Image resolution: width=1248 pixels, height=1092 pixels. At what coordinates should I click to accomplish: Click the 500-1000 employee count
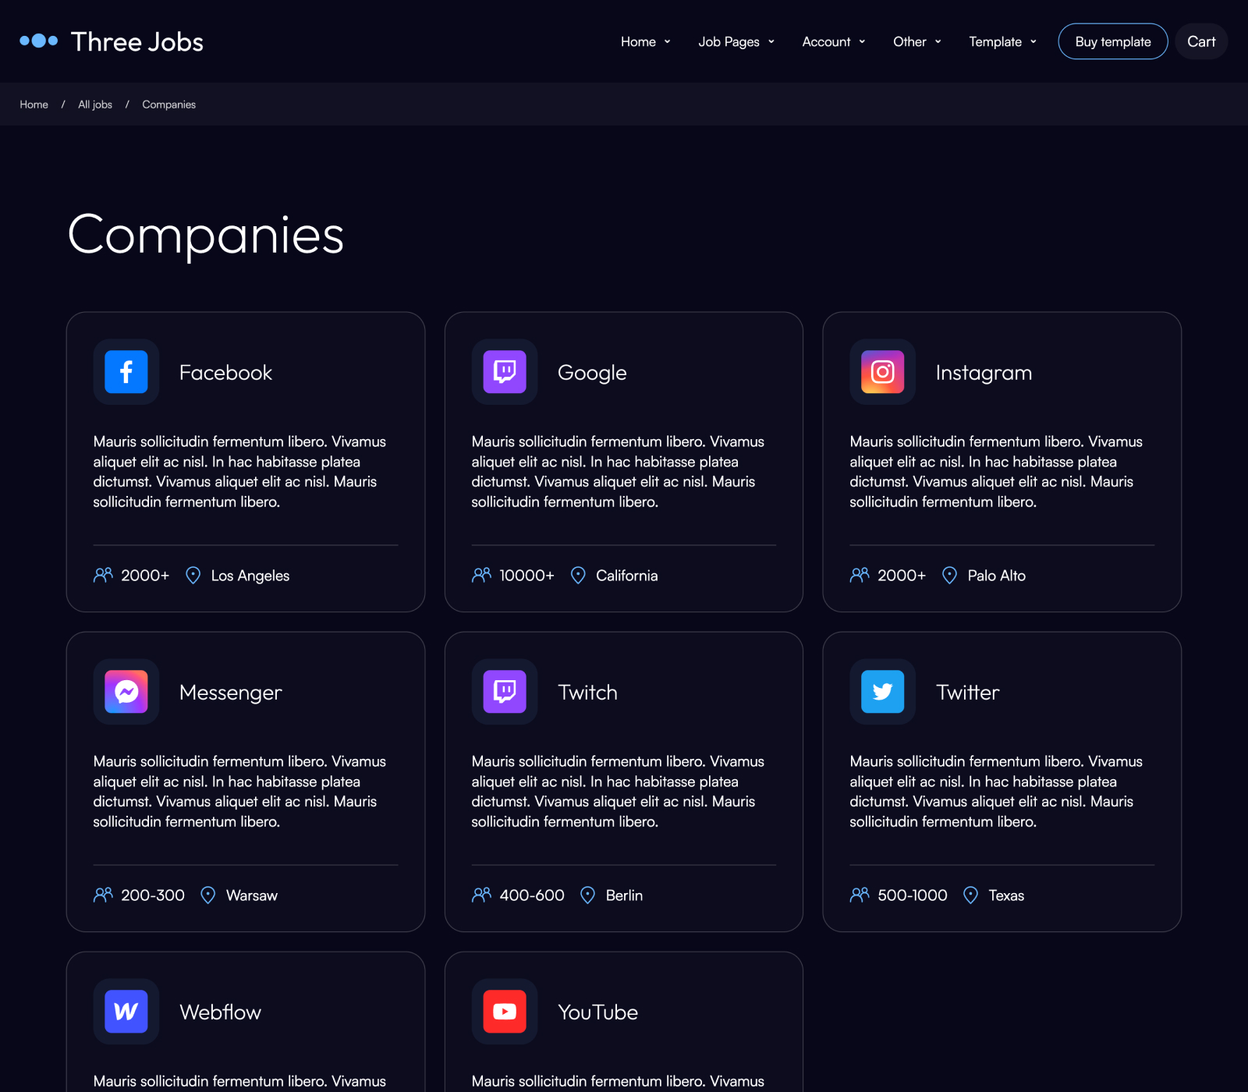pos(913,895)
